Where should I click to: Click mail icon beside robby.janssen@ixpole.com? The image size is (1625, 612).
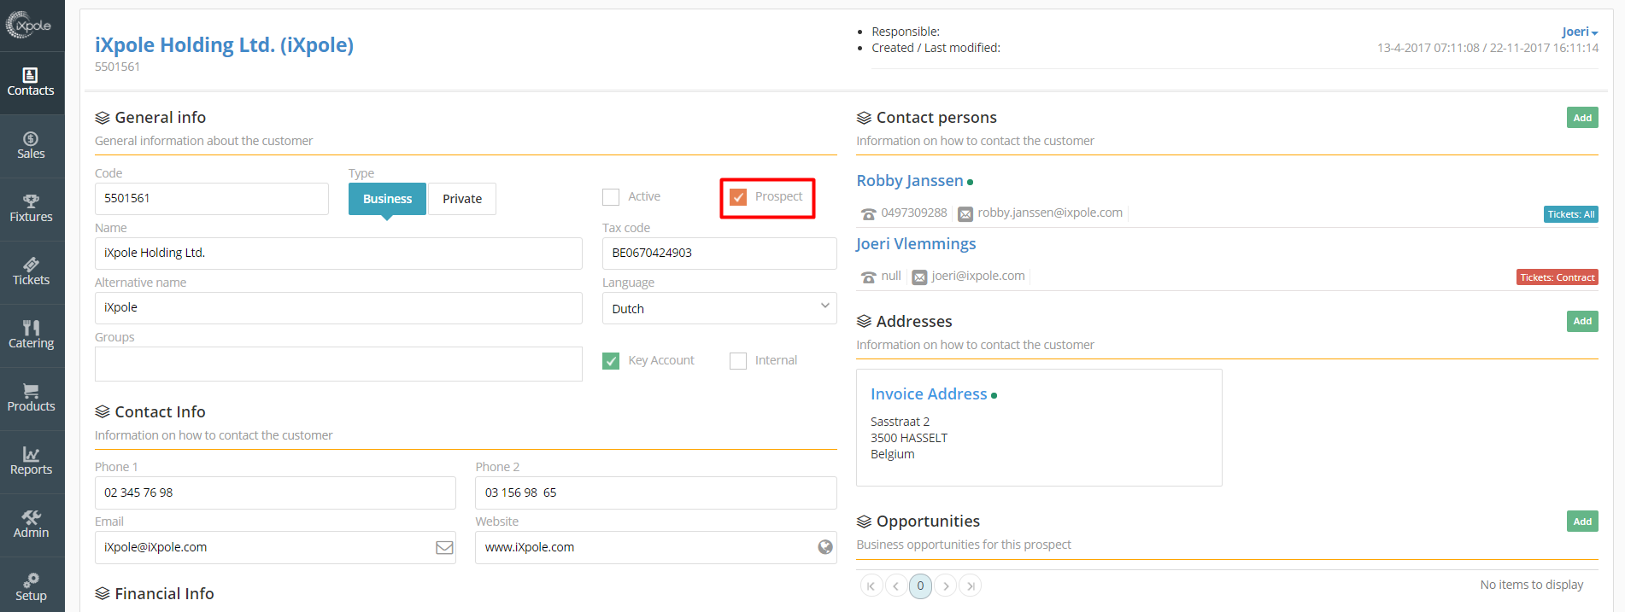[x=965, y=213]
